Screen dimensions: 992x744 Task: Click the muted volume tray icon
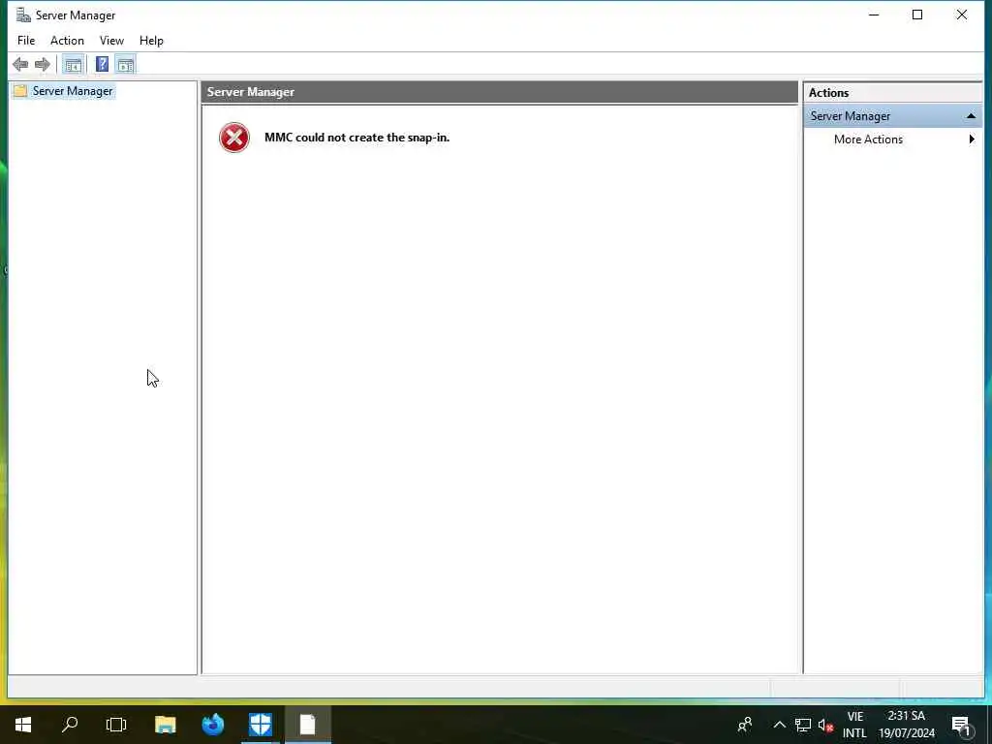(x=825, y=725)
